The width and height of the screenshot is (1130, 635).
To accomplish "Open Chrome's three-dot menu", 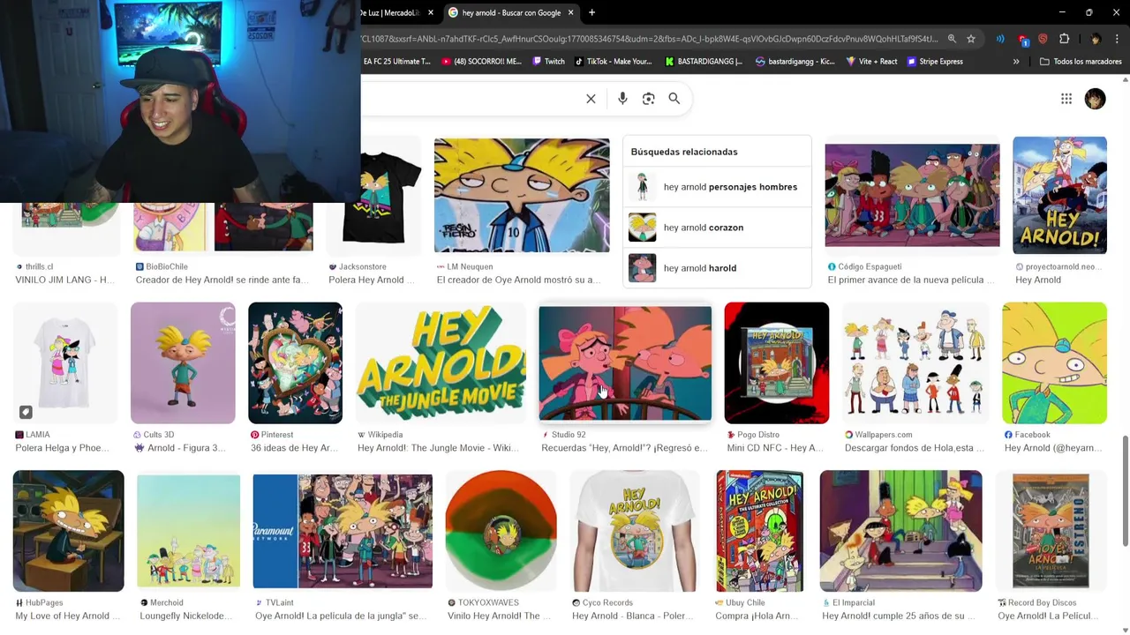I will click(1117, 39).
